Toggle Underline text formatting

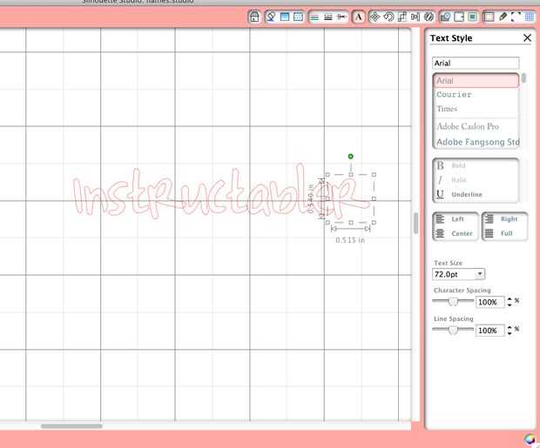pos(459,194)
